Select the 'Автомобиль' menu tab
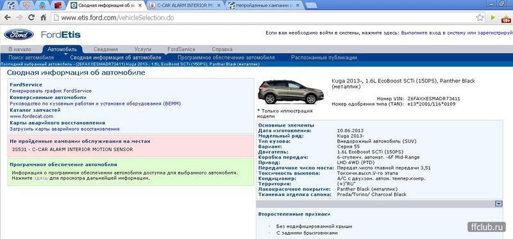The image size is (513, 239). click(x=62, y=49)
